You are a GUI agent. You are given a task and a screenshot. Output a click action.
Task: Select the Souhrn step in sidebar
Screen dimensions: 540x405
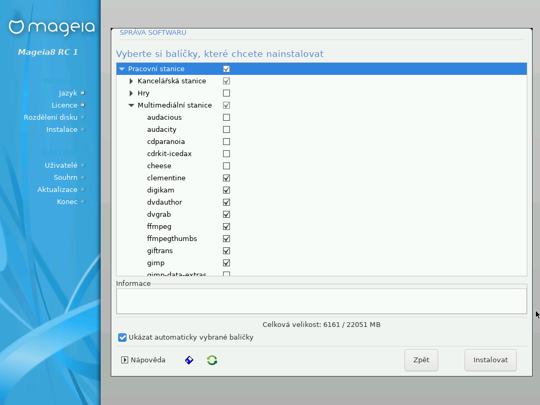pos(65,177)
